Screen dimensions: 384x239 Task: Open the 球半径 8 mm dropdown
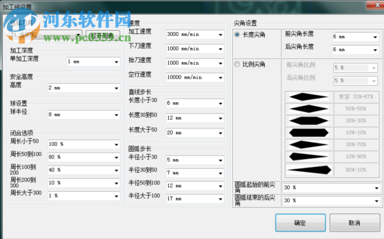pyautogui.click(x=84, y=115)
